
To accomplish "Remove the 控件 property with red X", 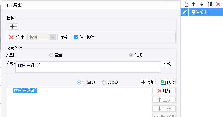I will click(x=11, y=38).
